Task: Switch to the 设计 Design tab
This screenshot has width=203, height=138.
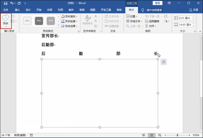Action: coord(28,10)
